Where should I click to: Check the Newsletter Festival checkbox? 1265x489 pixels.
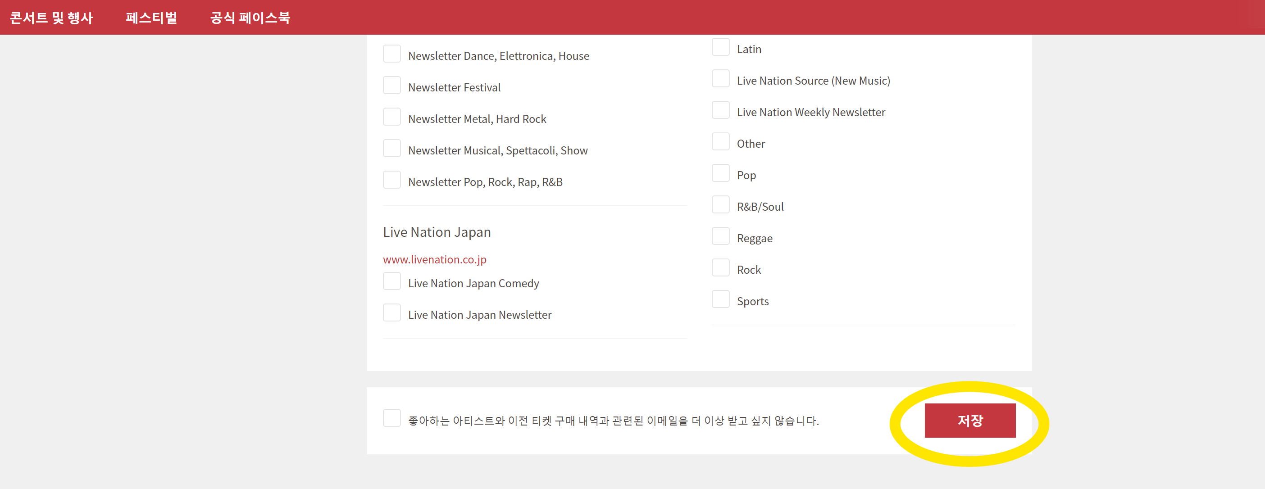391,86
